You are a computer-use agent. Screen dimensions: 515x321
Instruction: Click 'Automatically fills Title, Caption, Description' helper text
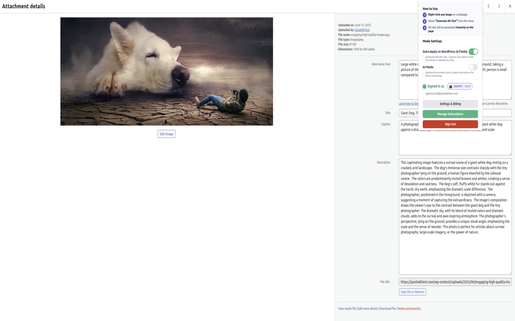coord(449,59)
